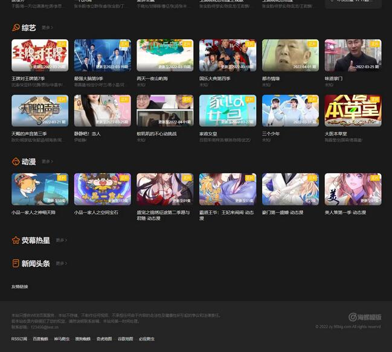Open 小品一家人之空间宝石 thumbnail

click(x=103, y=189)
